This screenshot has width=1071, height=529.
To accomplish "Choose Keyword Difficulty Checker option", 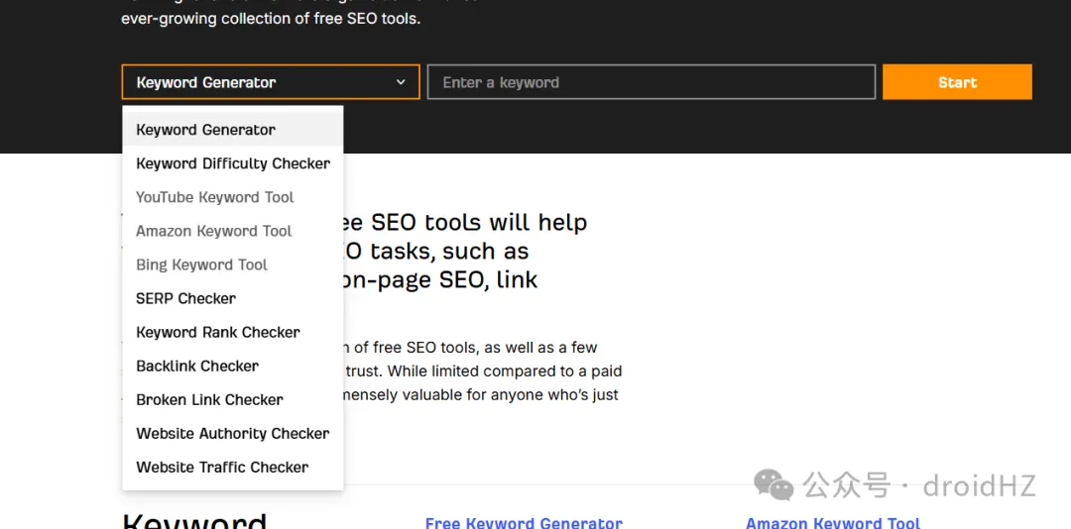I will coord(233,163).
